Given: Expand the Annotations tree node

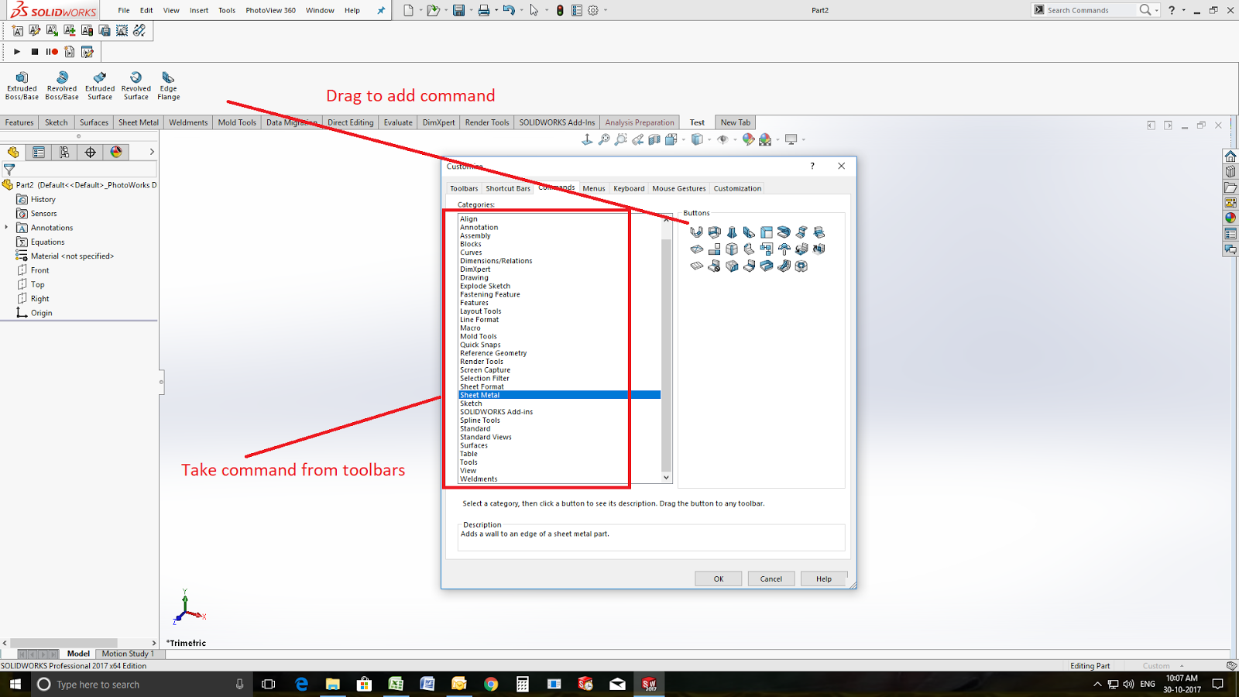Looking at the screenshot, I should [7, 227].
